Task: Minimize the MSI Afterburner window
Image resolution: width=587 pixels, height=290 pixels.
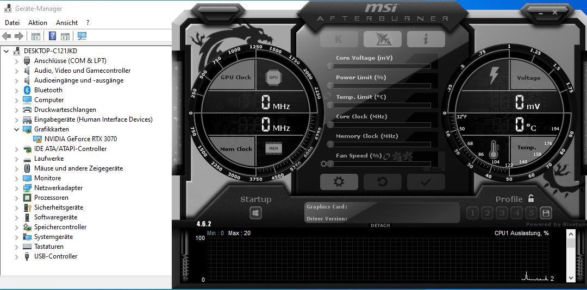Action: (x=541, y=13)
